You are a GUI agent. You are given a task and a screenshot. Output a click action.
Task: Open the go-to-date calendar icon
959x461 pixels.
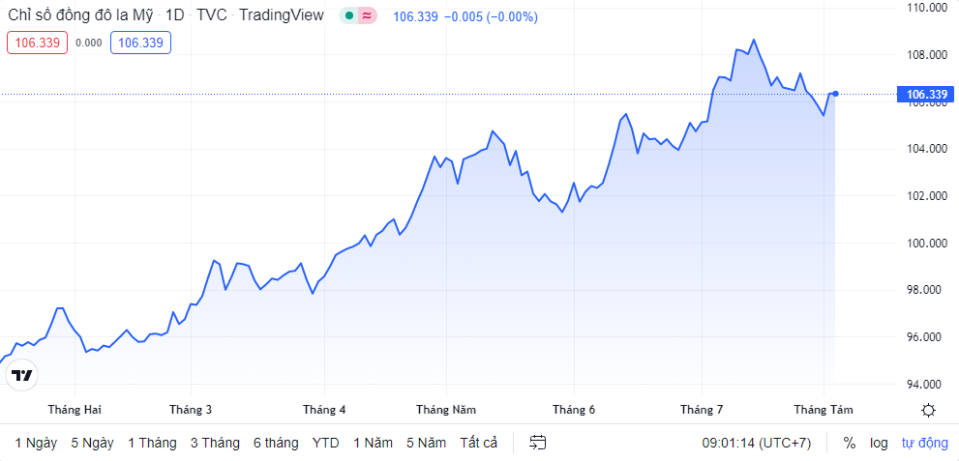click(538, 443)
